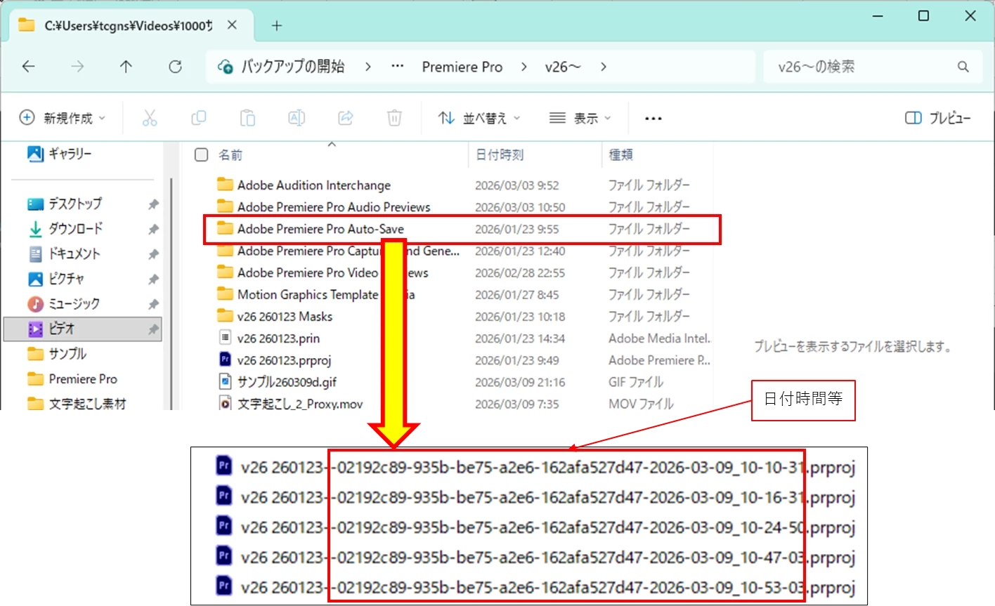Viewport: 995px width, 606px height.
Task: Open the 文字起こし素材 sidebar folder
Action: point(77,404)
